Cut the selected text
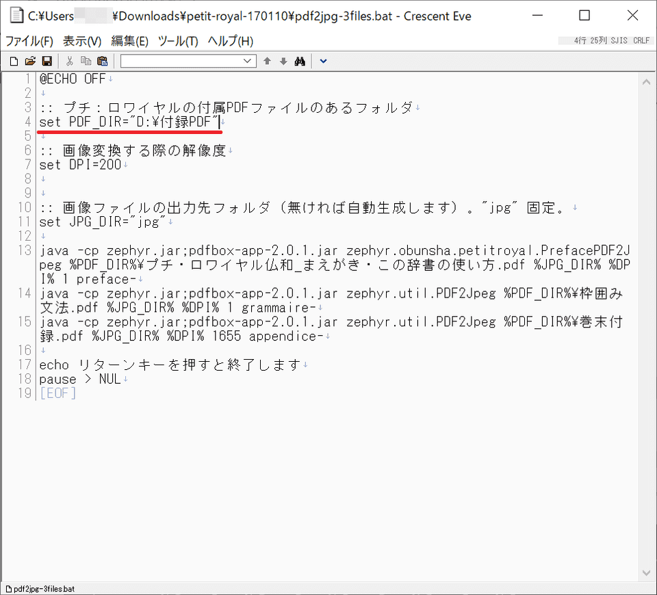 [69, 61]
